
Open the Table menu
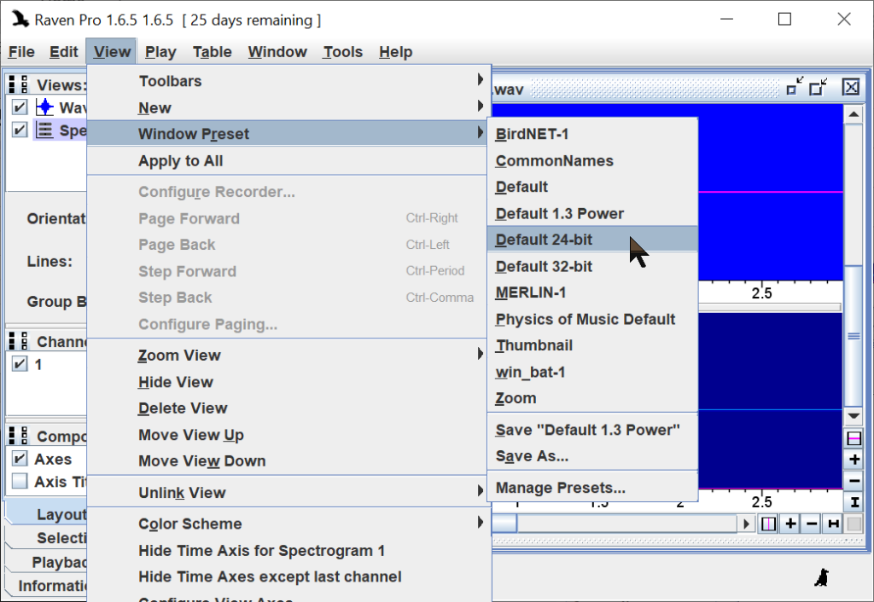pos(212,52)
